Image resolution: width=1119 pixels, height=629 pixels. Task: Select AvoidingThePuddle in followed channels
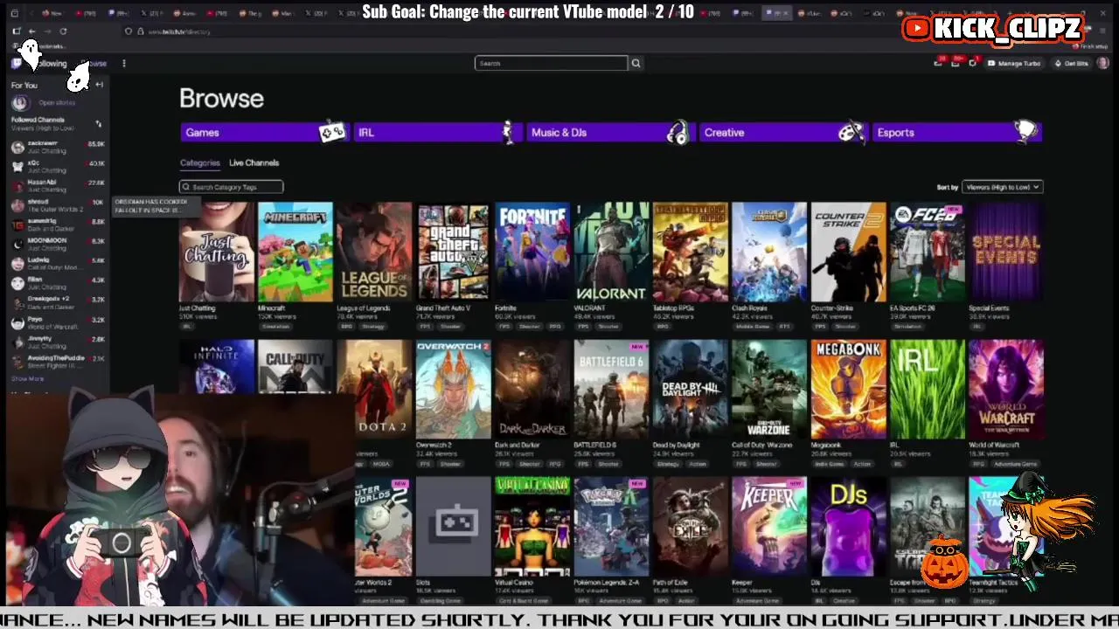click(x=58, y=361)
